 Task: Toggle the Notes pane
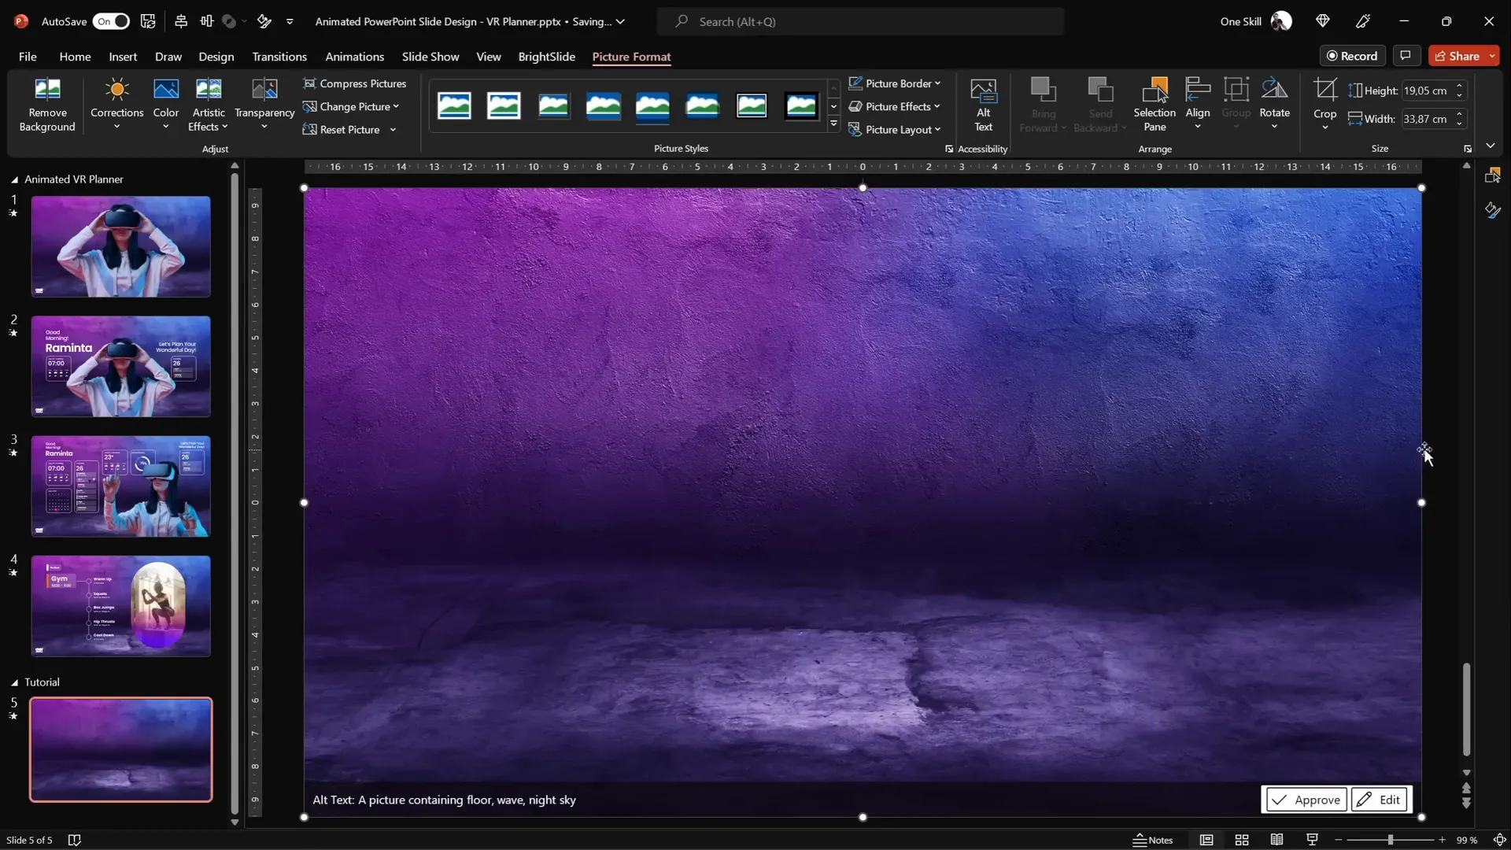pyautogui.click(x=1153, y=840)
